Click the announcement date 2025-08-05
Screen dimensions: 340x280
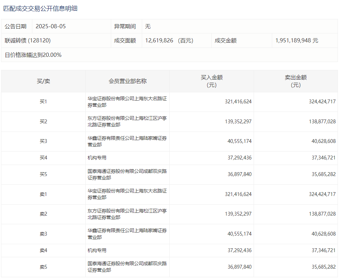click(x=50, y=27)
